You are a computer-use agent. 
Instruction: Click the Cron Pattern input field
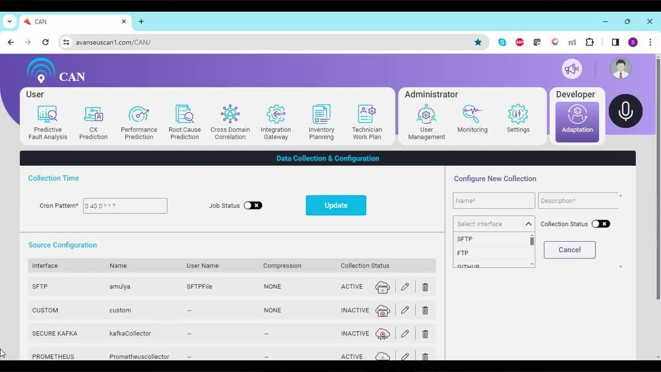point(125,206)
